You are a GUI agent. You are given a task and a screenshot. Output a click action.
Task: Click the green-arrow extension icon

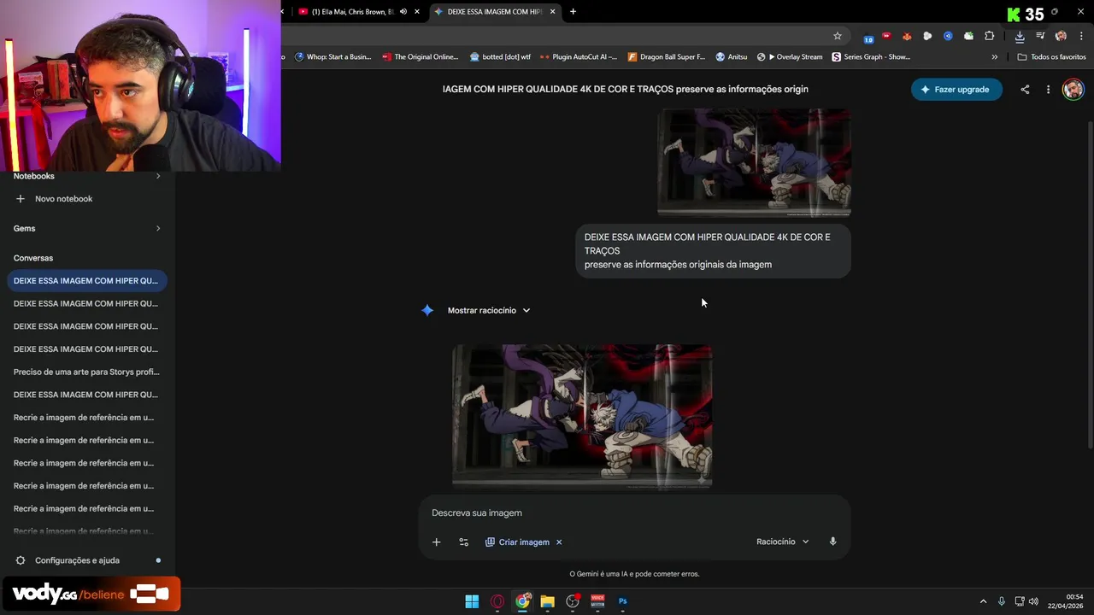pyautogui.click(x=968, y=36)
